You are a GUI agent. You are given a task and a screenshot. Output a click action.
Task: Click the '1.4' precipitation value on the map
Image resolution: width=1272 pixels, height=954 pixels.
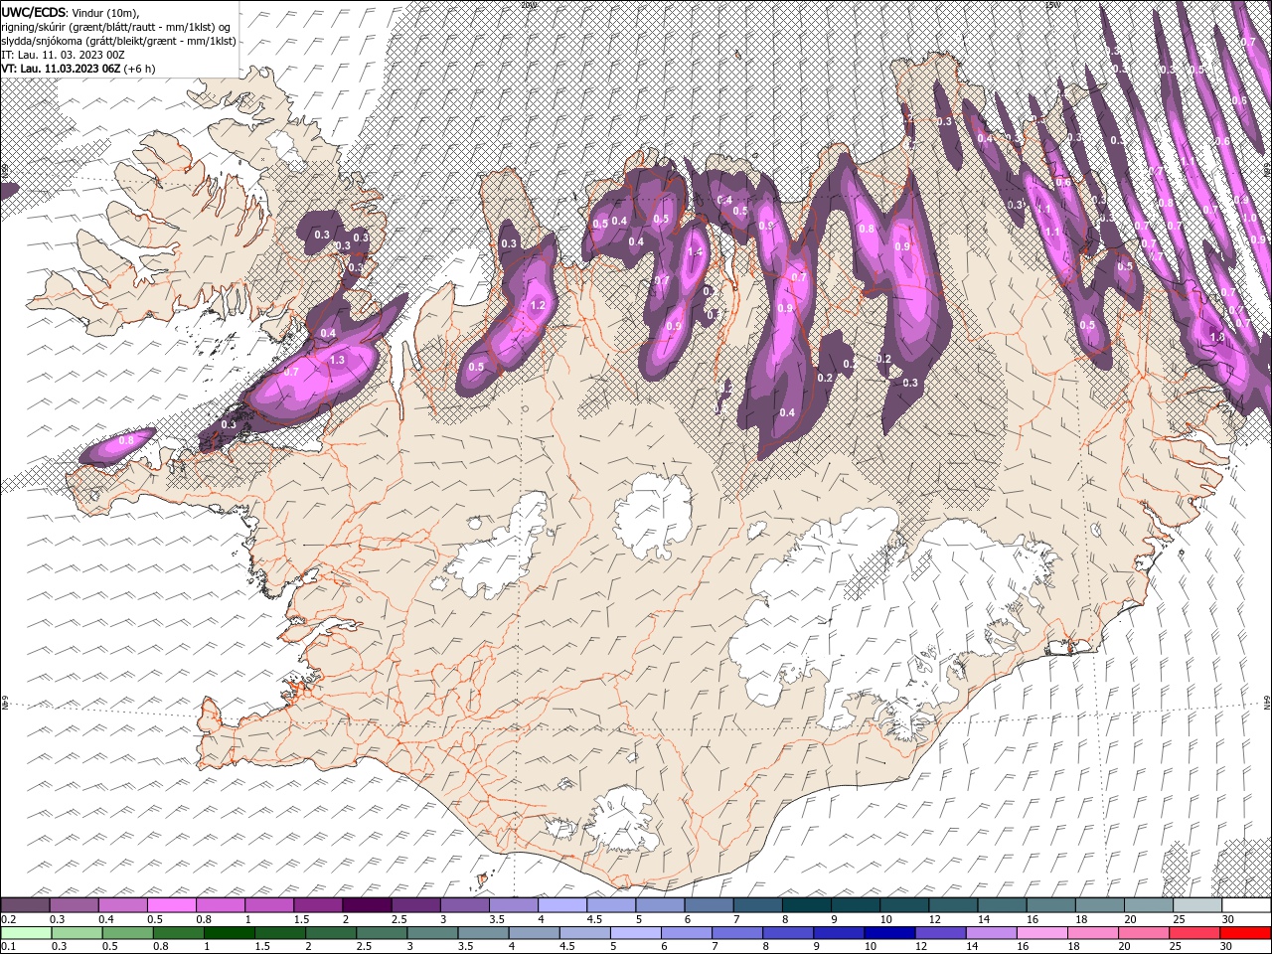click(696, 252)
